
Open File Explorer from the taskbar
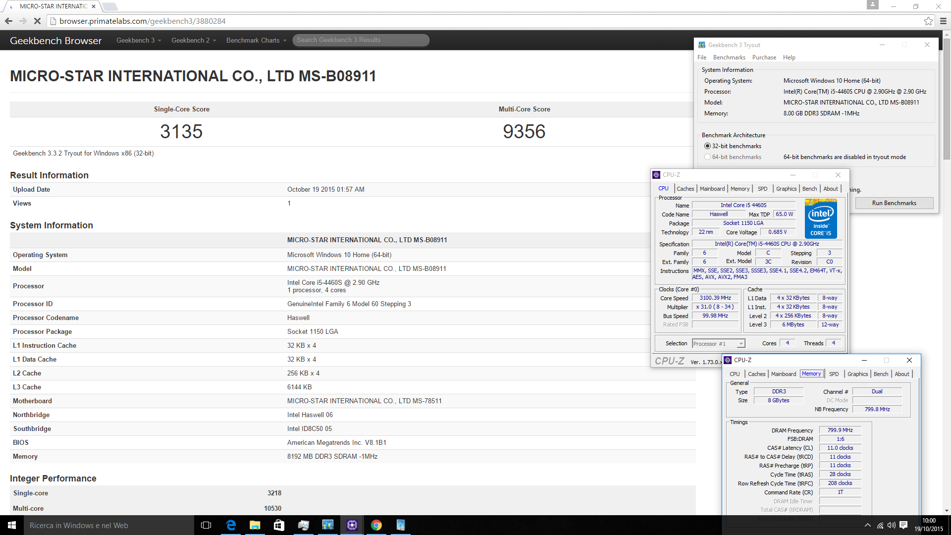coord(255,525)
